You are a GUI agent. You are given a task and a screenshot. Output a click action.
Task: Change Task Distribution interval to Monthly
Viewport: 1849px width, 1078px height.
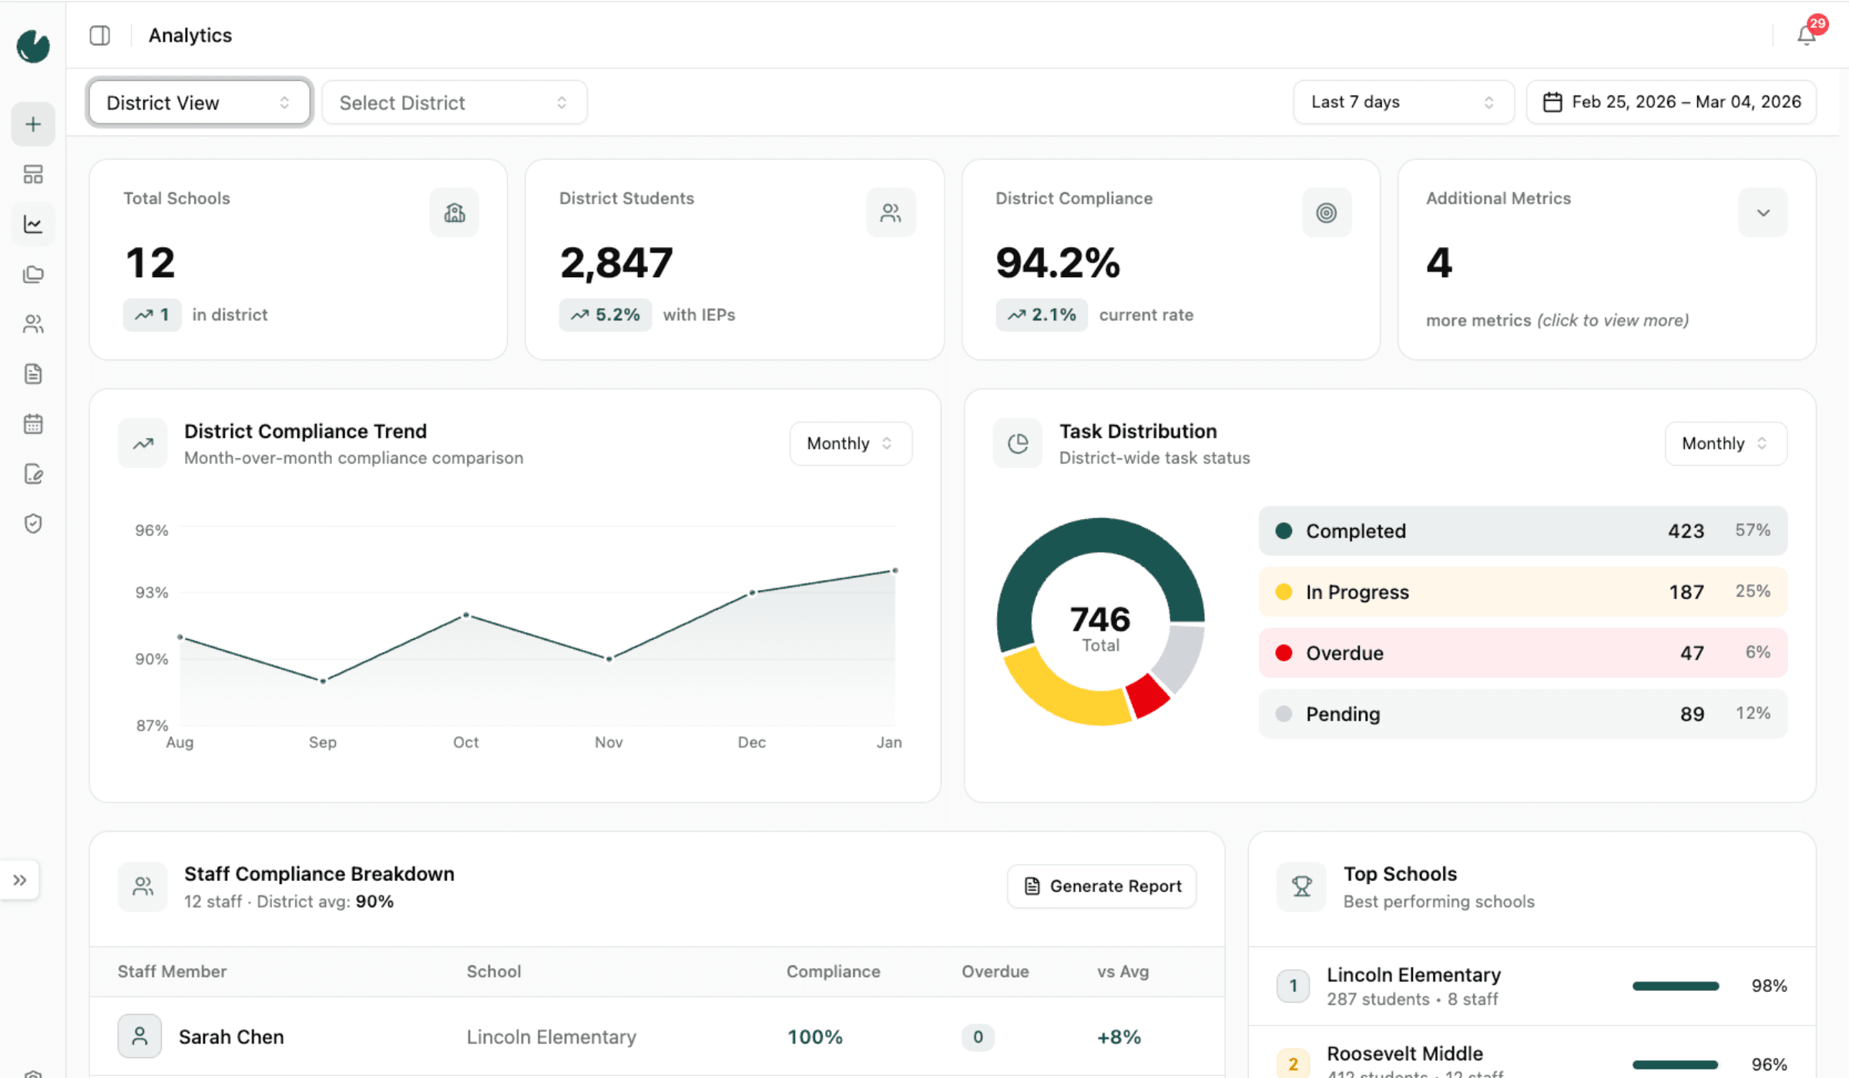point(1725,444)
